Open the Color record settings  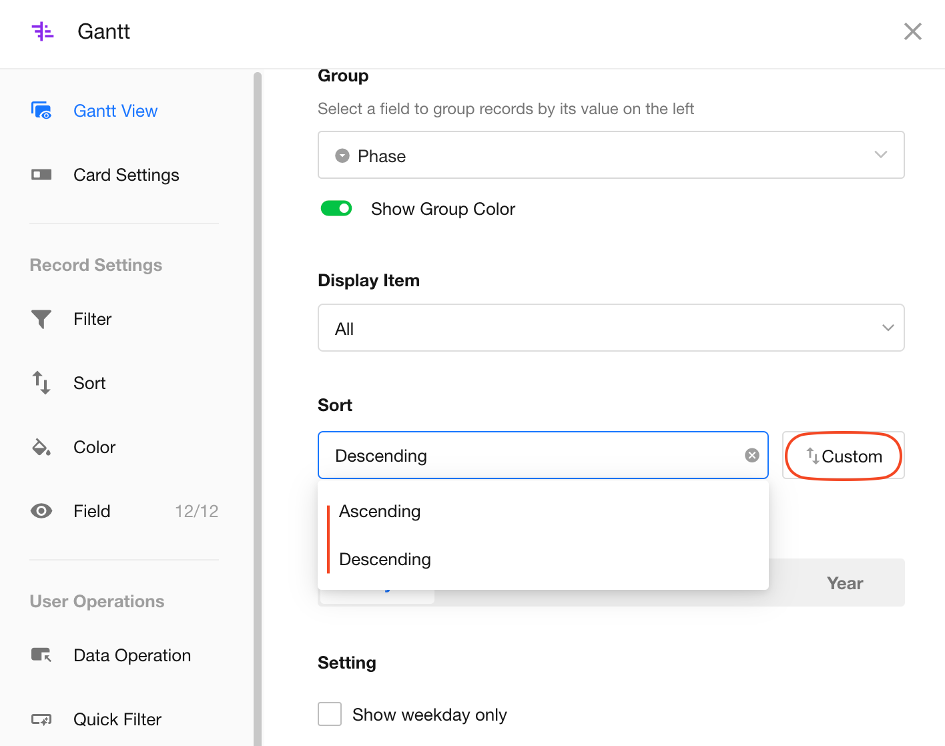click(x=94, y=447)
